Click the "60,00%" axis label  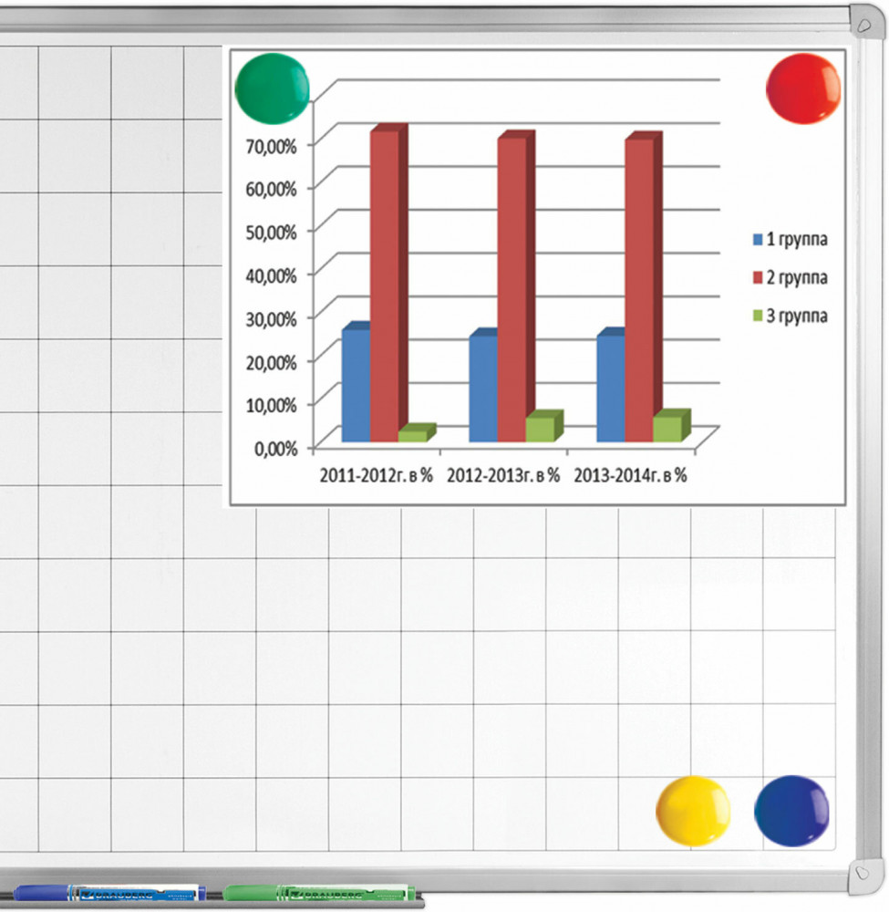pos(271,189)
